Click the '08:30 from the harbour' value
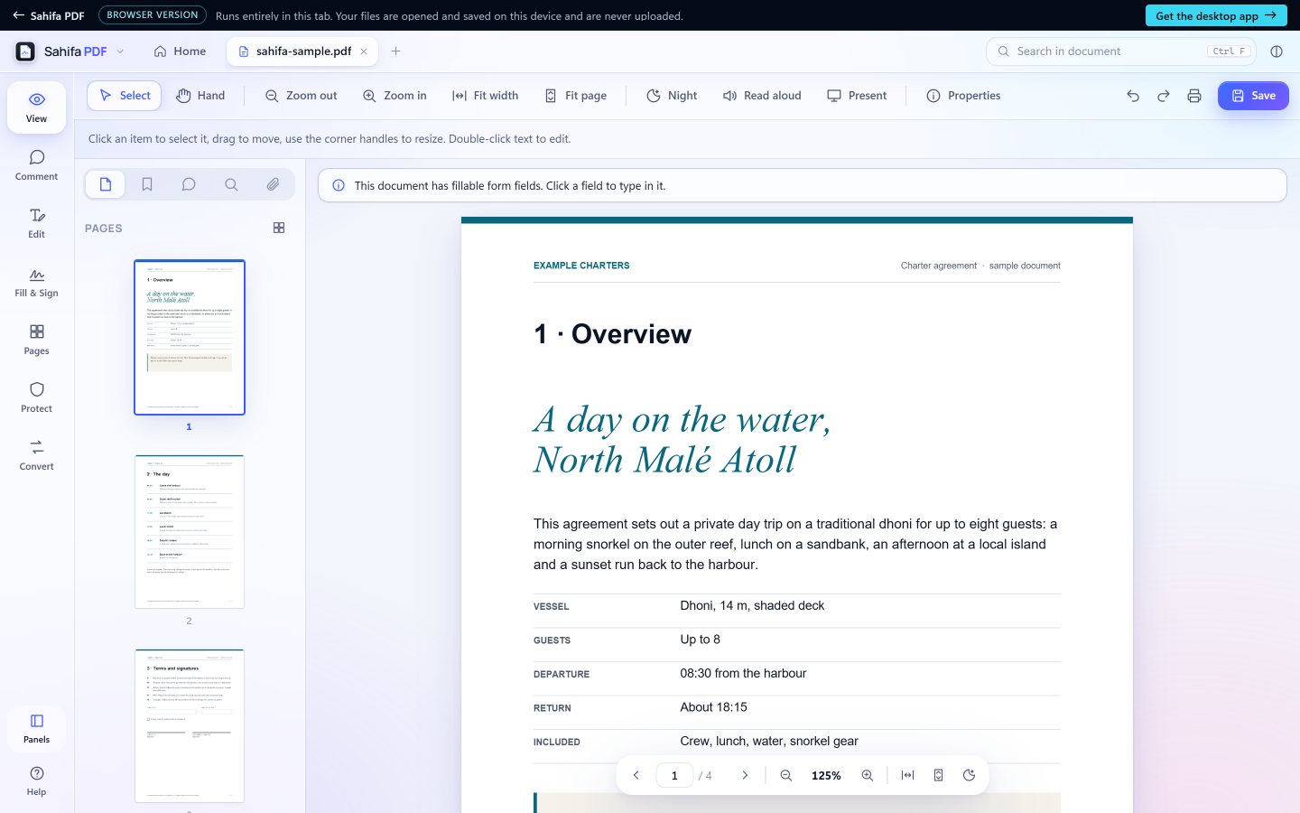 tap(743, 673)
